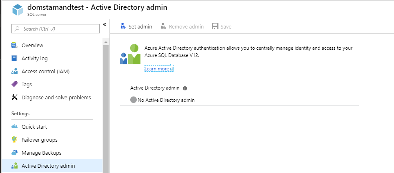The image size is (394, 173).
Task: Click the Overview SQL icon
Action: pyautogui.click(x=15, y=45)
